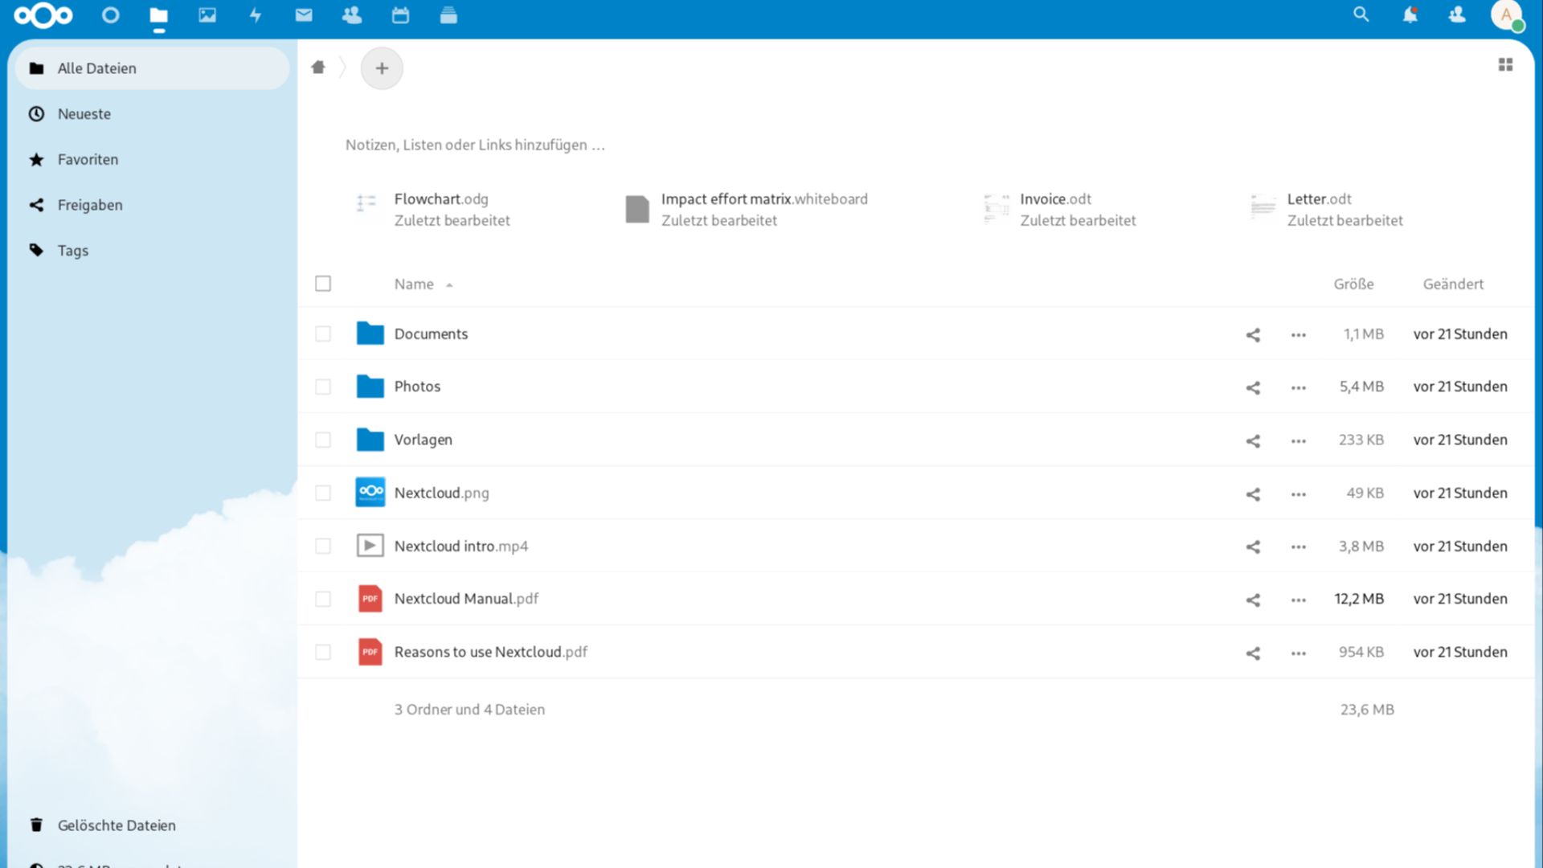Open the Dashboard app
1543x868 pixels.
click(110, 14)
